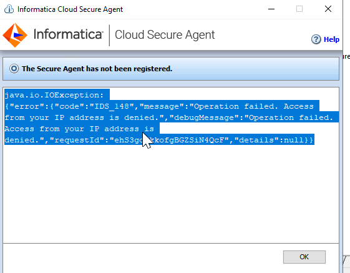
Task: Click the 'Access from your IP address is' line
Action: 79,129
